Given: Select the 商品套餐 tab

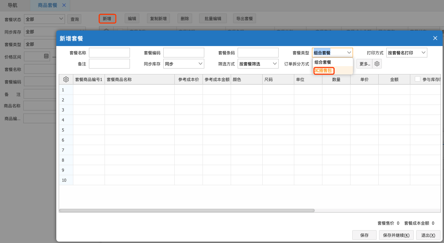Looking at the screenshot, I should click(x=48, y=5).
